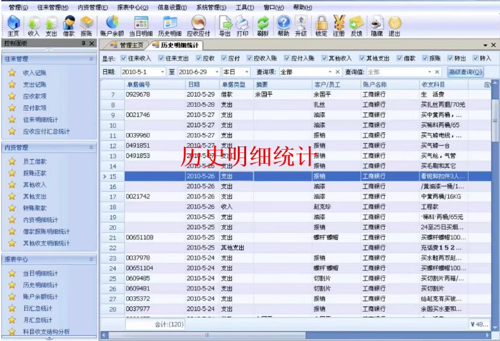
Task: Open 转账取款 in the sidebar
Action: 35,208
